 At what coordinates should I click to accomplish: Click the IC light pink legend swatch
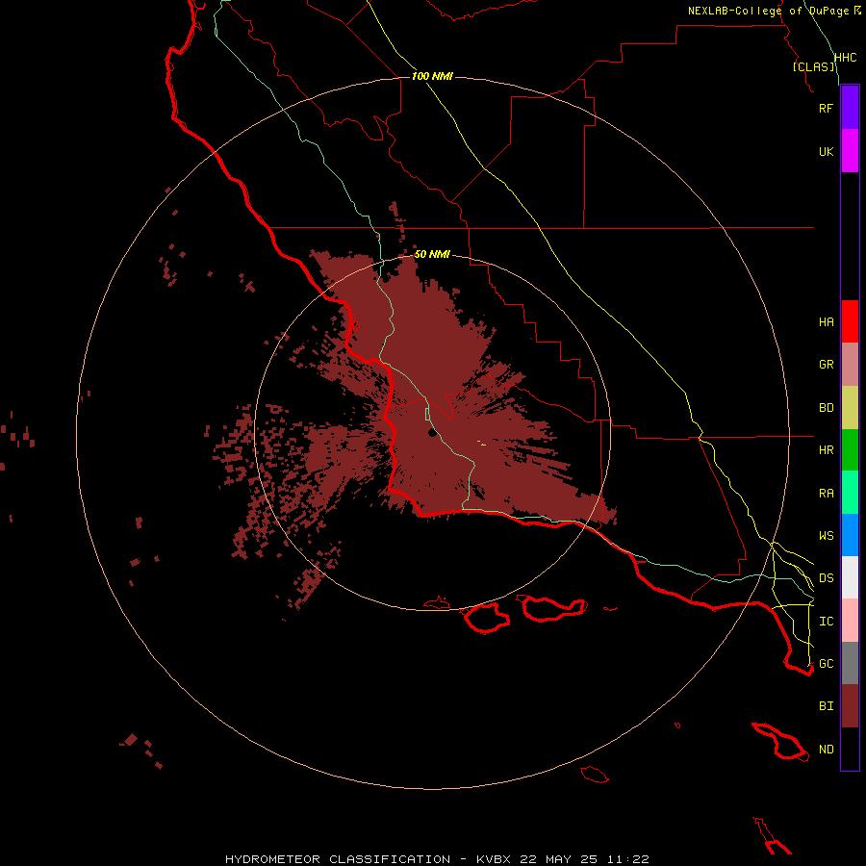[x=850, y=621]
